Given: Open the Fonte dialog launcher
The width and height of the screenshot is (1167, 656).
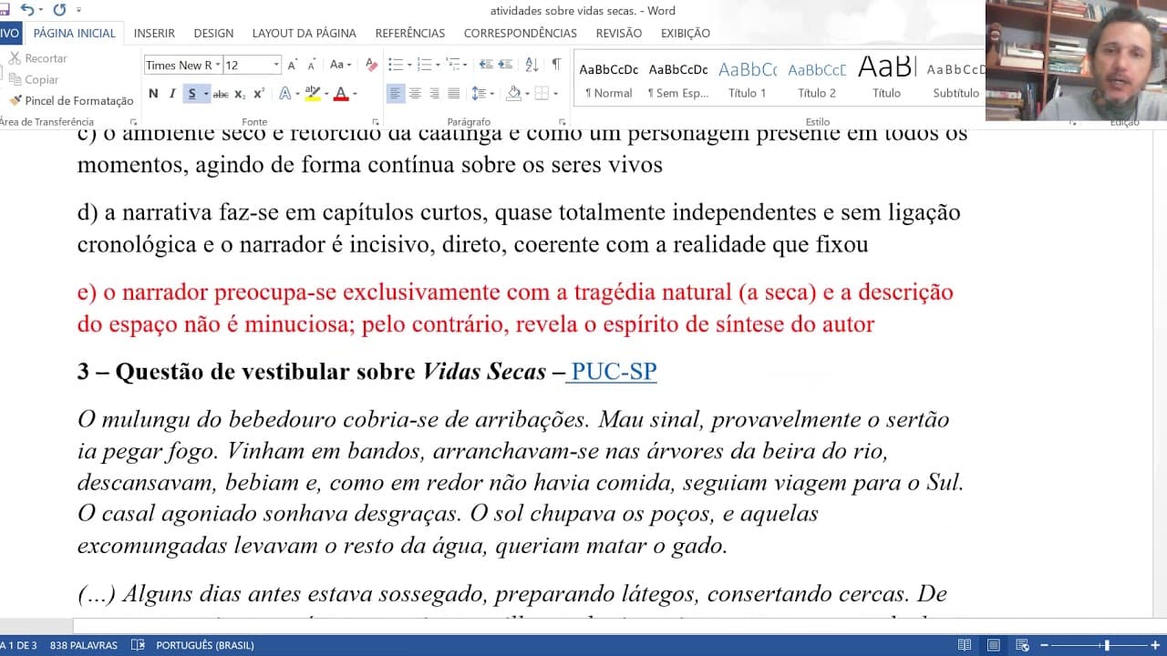Looking at the screenshot, I should click(375, 122).
